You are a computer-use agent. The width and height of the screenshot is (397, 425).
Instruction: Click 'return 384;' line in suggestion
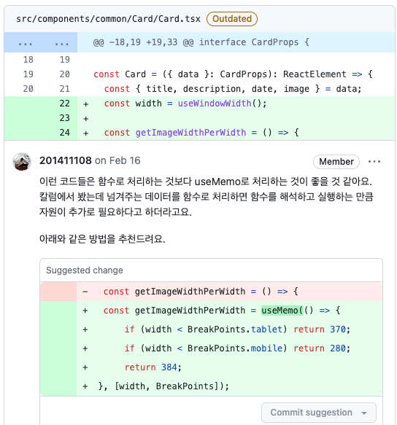click(x=153, y=367)
